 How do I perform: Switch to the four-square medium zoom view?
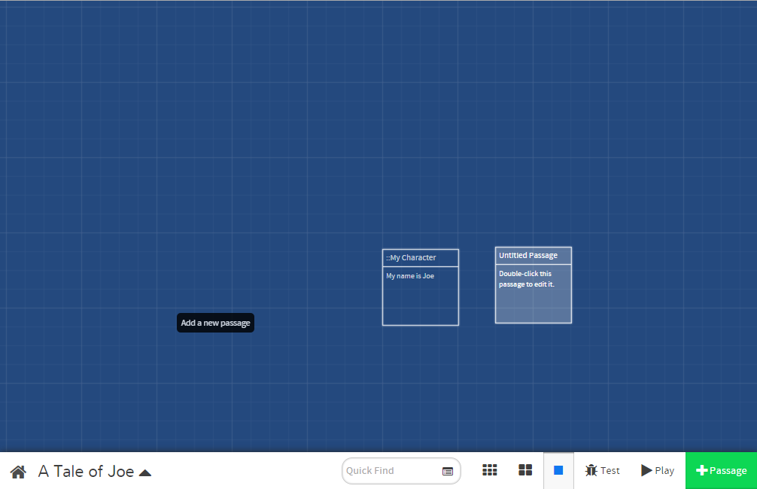pos(525,470)
